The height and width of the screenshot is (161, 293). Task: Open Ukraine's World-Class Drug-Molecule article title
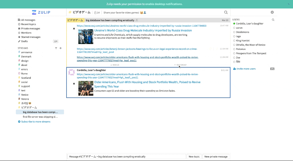(143, 31)
